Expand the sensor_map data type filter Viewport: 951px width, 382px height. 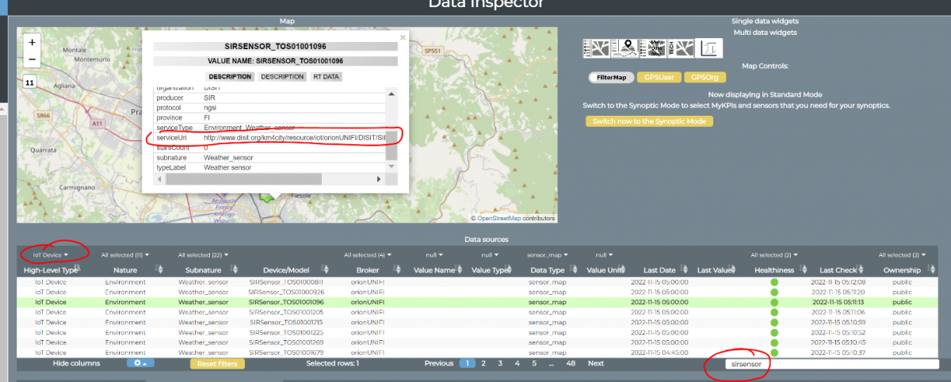(x=547, y=255)
